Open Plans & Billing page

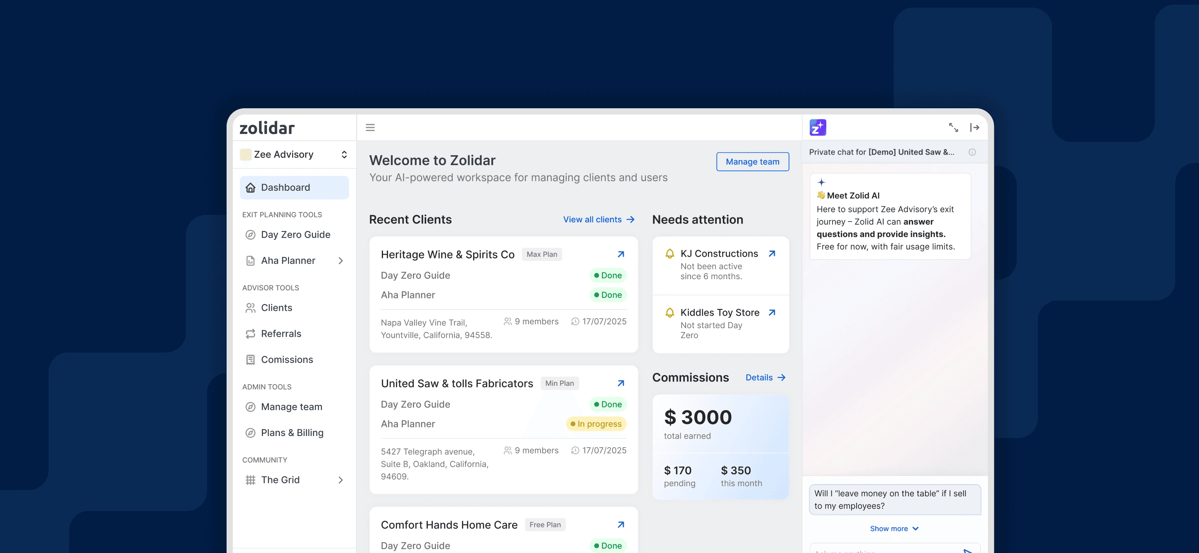(x=292, y=433)
